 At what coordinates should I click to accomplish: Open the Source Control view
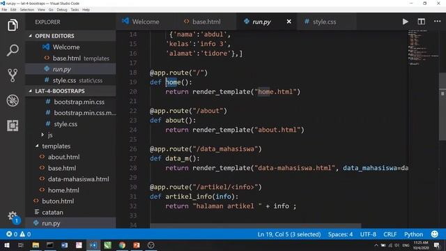click(13, 75)
